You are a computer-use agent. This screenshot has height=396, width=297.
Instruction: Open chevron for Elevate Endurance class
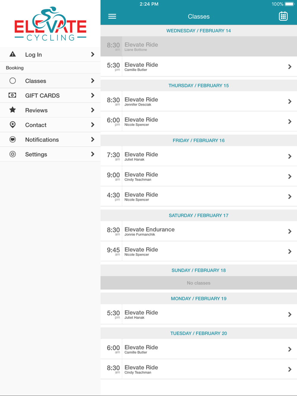(290, 231)
